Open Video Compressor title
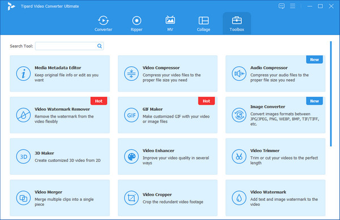 pyautogui.click(x=161, y=68)
